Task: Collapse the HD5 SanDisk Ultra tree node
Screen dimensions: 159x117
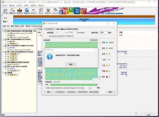Action: 3,66
